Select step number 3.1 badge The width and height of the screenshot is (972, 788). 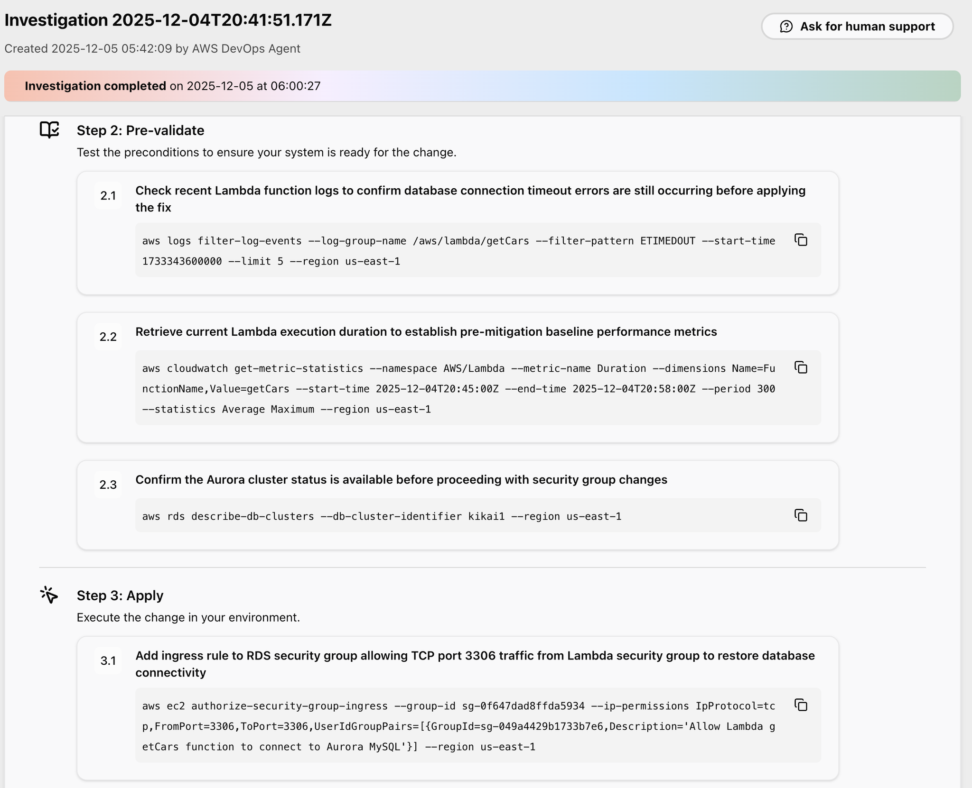(108, 660)
